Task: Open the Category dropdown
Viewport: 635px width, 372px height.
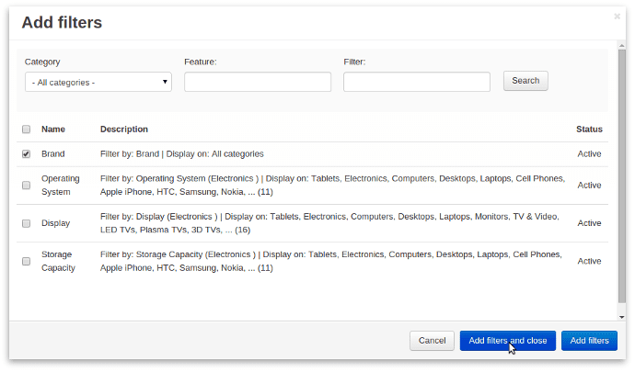Action: click(98, 83)
